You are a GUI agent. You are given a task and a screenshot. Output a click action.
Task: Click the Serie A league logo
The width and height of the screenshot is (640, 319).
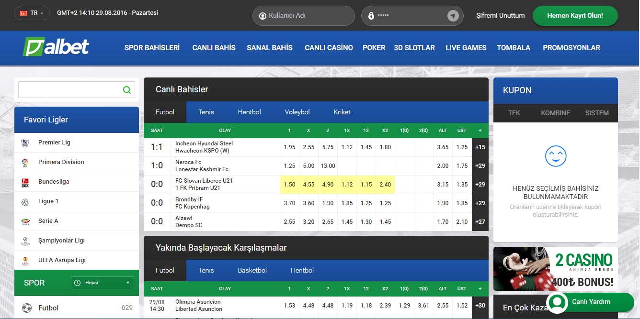coord(25,221)
